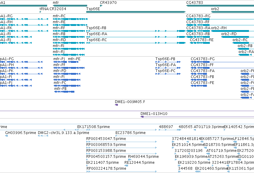The height and width of the screenshot is (173, 254).
Task: Select protein mfr-PJ
Action: tap(60, 62)
